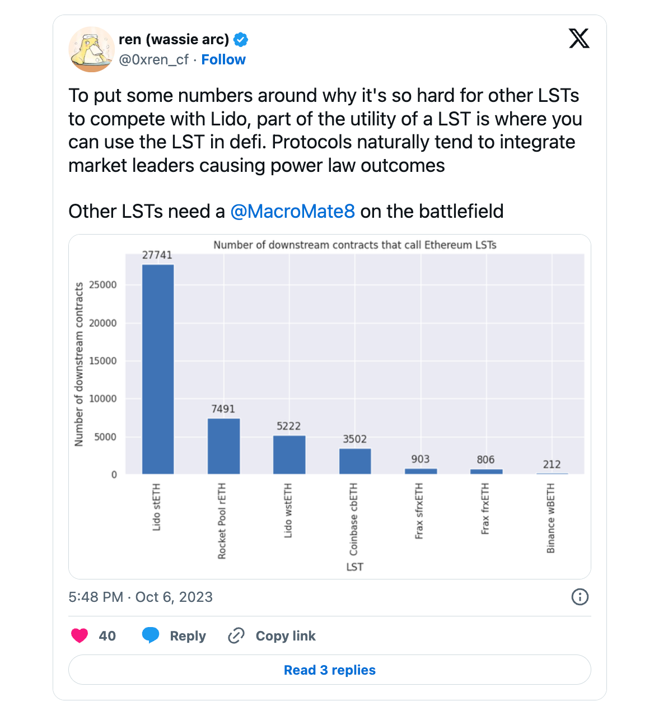This screenshot has height=720, width=654.
Task: Click the X logo icon
Action: coord(579,39)
